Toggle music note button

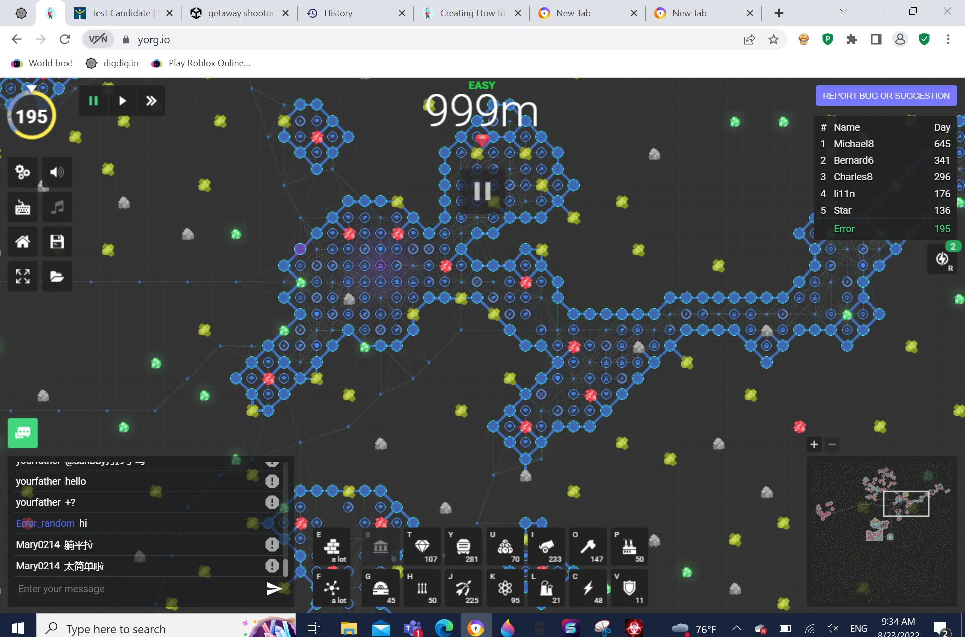pyautogui.click(x=57, y=207)
